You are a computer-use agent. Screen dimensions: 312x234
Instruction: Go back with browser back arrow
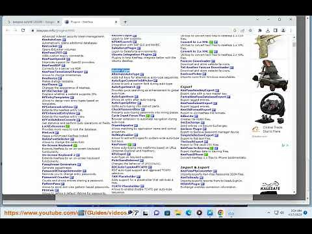[x=8, y=31]
